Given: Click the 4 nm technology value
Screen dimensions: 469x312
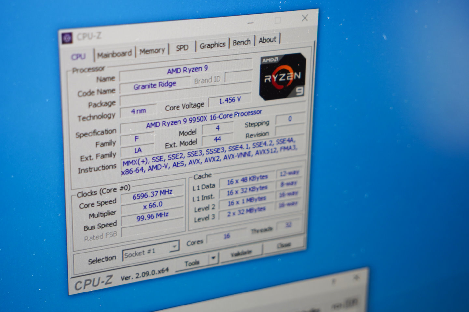Looking at the screenshot, I should tap(138, 111).
